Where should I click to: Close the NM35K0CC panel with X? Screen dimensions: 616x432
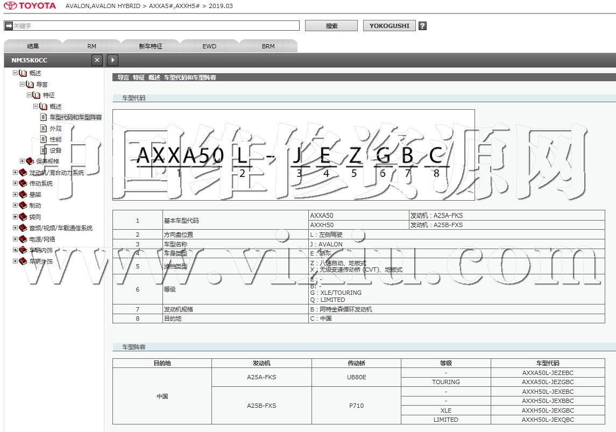pos(97,60)
